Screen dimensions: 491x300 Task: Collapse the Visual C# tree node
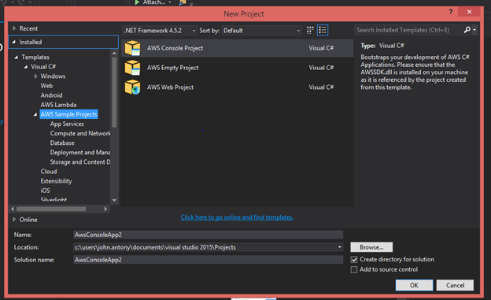coord(26,67)
